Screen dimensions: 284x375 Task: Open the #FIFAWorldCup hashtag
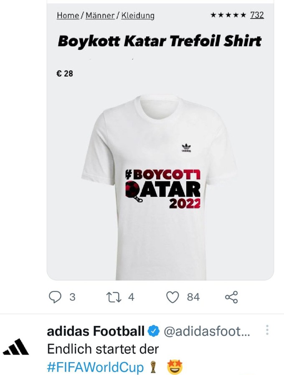[95, 367]
